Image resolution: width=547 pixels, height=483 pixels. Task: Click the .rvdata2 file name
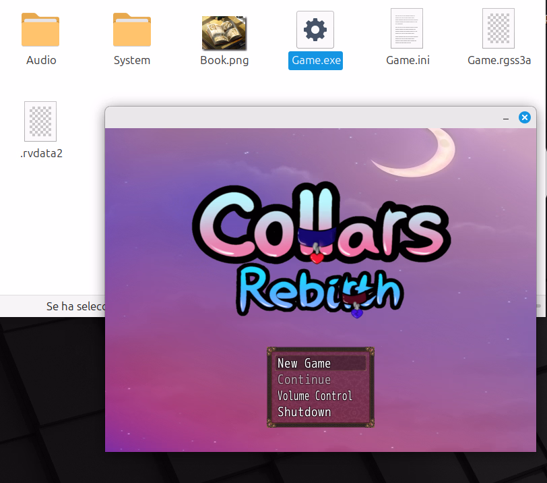click(42, 153)
